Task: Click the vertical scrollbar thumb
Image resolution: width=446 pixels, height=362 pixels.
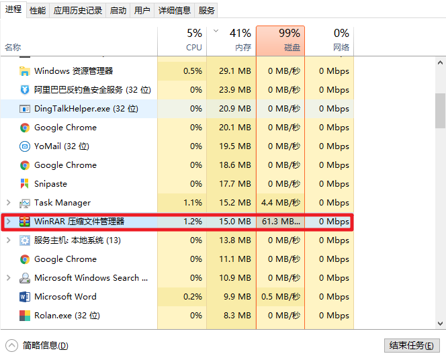Action: pos(440,110)
